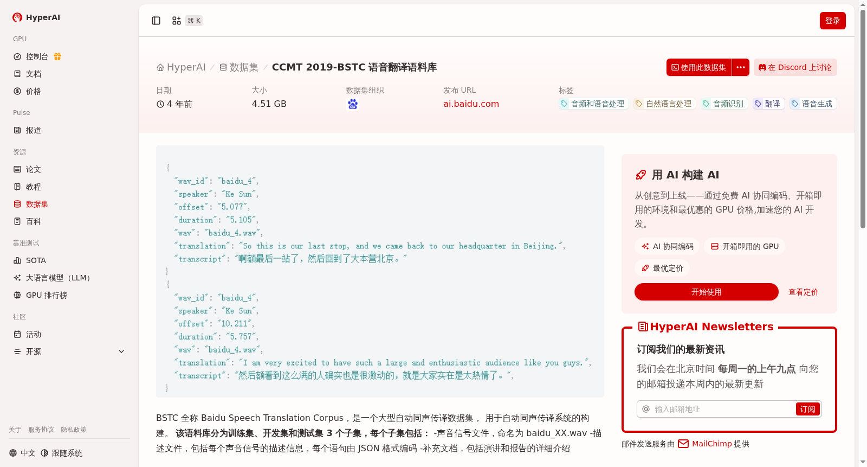Click the 开源 list icon

tap(17, 351)
